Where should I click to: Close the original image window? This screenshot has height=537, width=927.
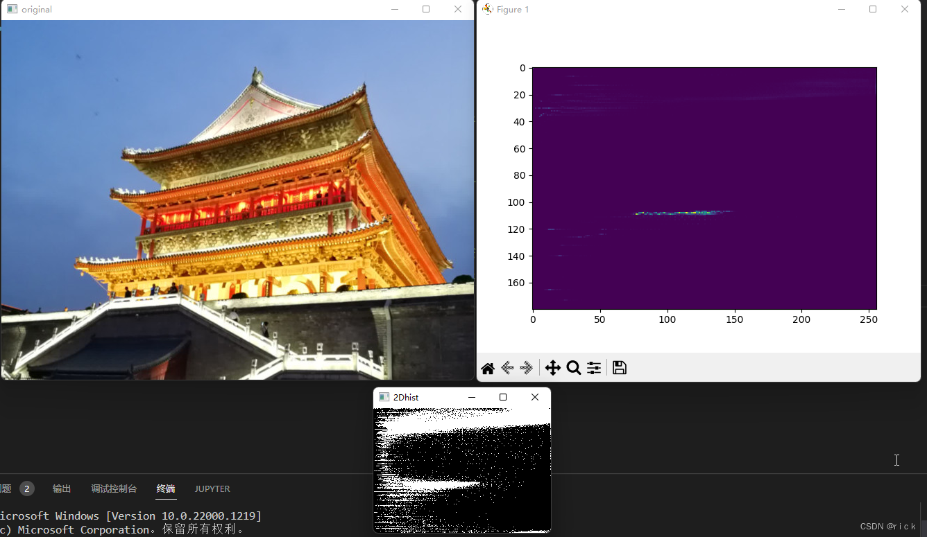pos(458,9)
